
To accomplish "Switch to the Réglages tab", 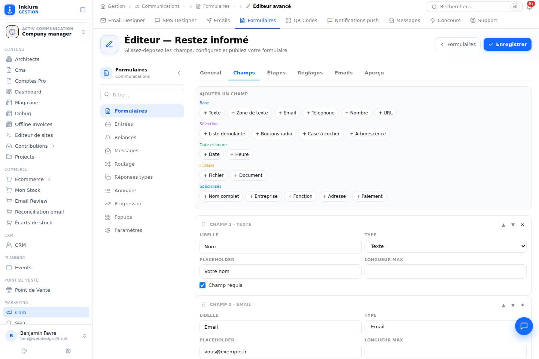I will [310, 73].
